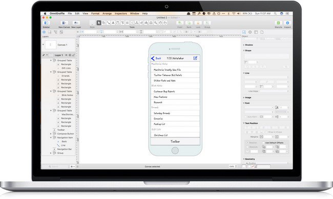Open the Format menu

tap(95, 13)
